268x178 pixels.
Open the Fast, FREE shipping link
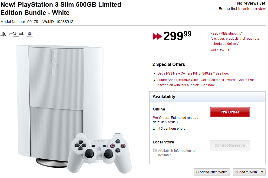pyautogui.click(x=227, y=33)
